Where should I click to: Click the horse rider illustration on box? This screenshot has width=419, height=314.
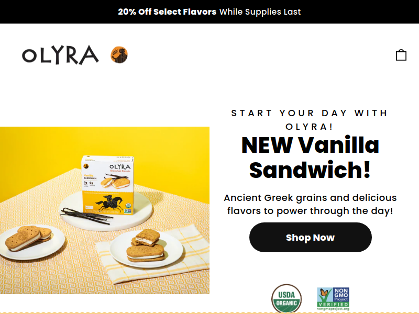point(109,203)
